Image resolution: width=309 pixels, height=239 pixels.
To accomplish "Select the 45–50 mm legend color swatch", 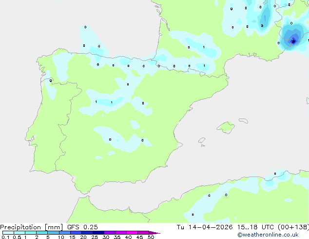I will [143, 233].
